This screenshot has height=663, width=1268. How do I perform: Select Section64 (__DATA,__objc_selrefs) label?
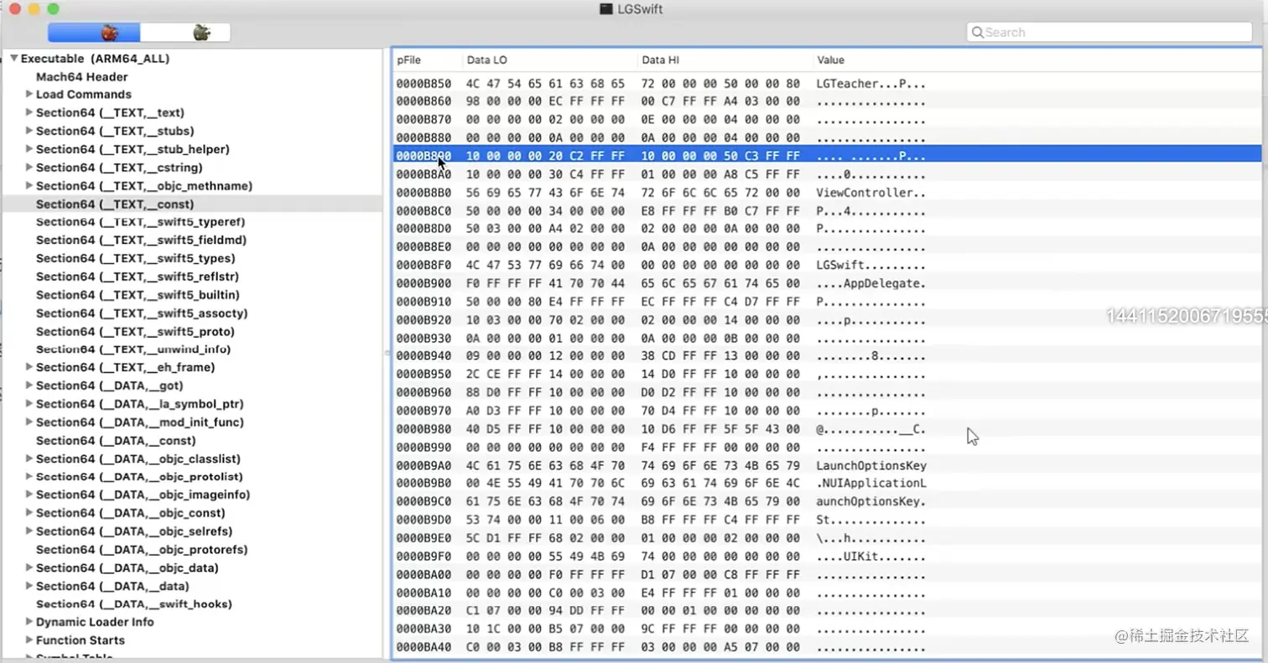tap(134, 531)
